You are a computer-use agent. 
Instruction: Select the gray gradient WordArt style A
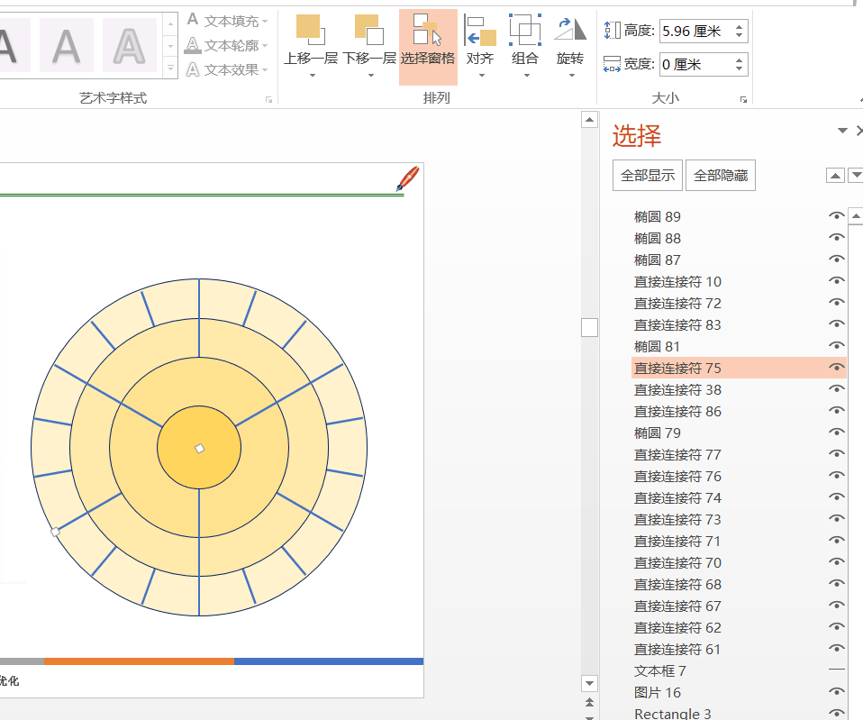coord(67,45)
